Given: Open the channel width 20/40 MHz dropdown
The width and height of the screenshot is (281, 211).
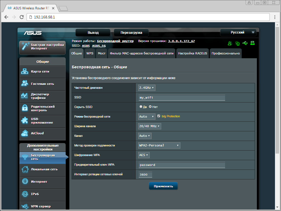Looking at the screenshot, I should tap(149, 126).
